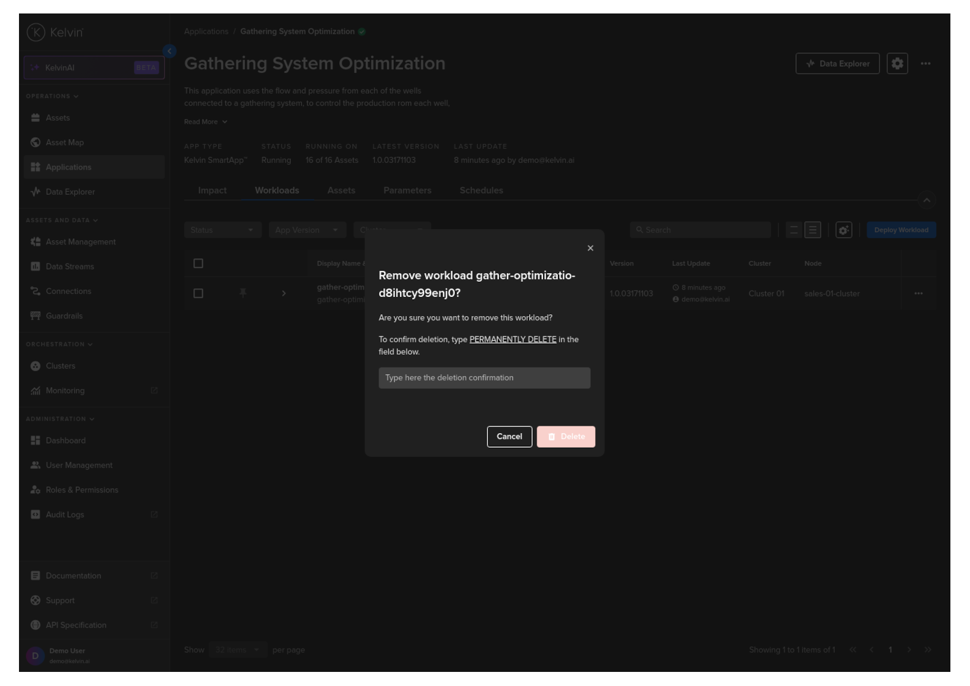Viewport: 970px width, 686px height.
Task: Open the workload row three-dot actions menu
Action: [918, 293]
